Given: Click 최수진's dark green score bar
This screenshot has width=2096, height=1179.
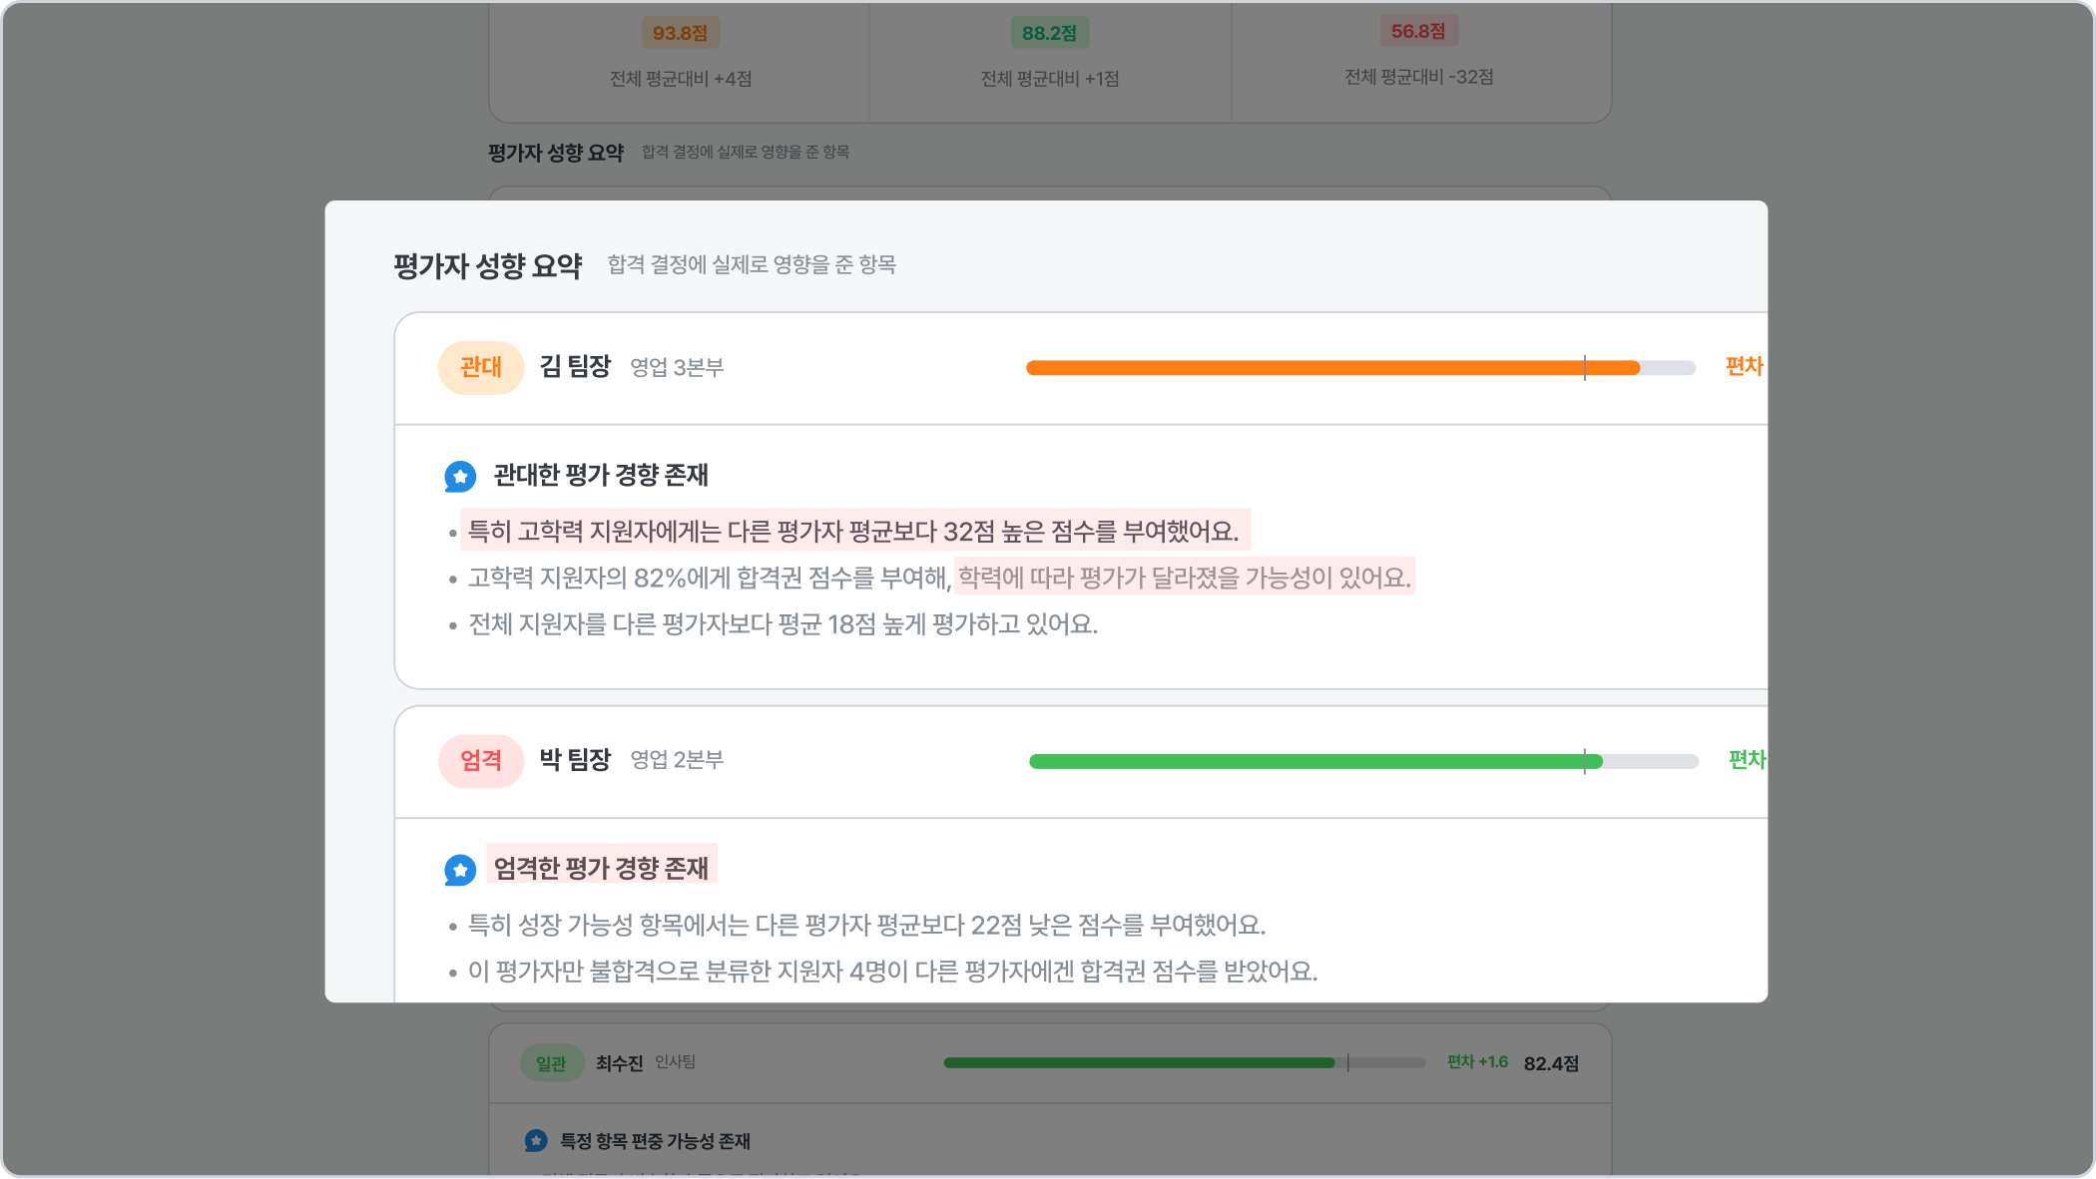Looking at the screenshot, I should coord(1185,1063).
